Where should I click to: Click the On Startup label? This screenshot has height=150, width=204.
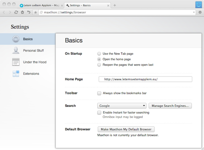point(74,53)
